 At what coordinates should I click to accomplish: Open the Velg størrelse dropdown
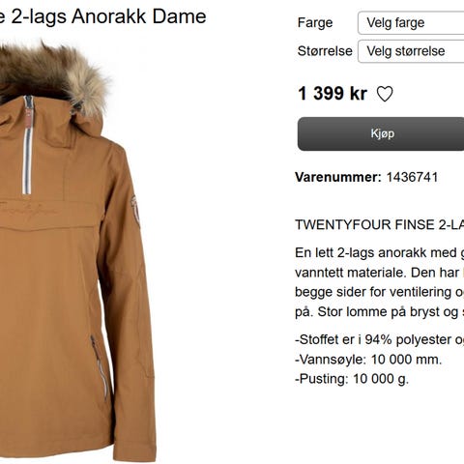411,51
